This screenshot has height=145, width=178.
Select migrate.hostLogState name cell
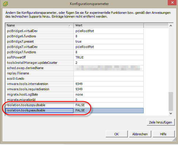click(39, 94)
